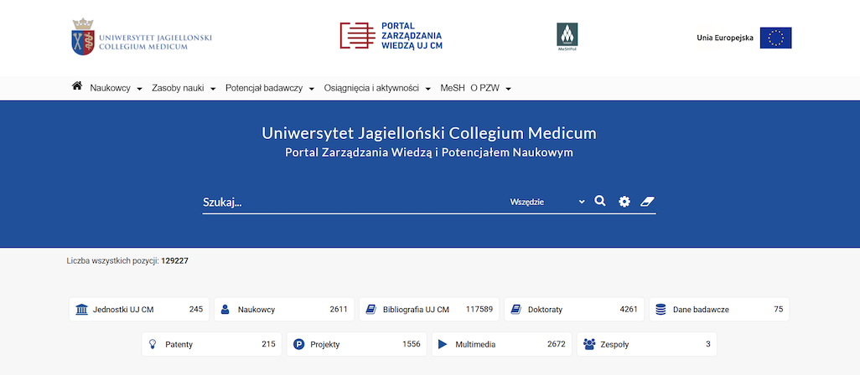The height and width of the screenshot is (375, 860).
Task: Open the Jednostki UJ CM category
Action: tap(139, 310)
